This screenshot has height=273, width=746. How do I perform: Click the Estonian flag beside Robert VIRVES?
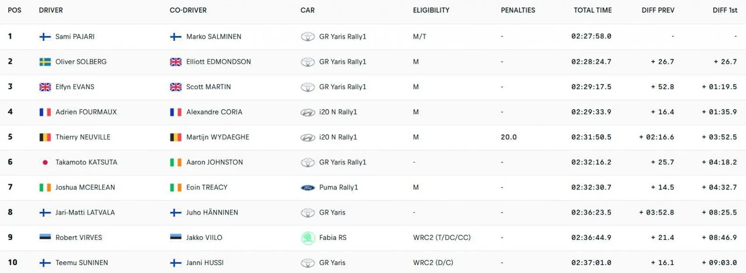click(x=45, y=237)
